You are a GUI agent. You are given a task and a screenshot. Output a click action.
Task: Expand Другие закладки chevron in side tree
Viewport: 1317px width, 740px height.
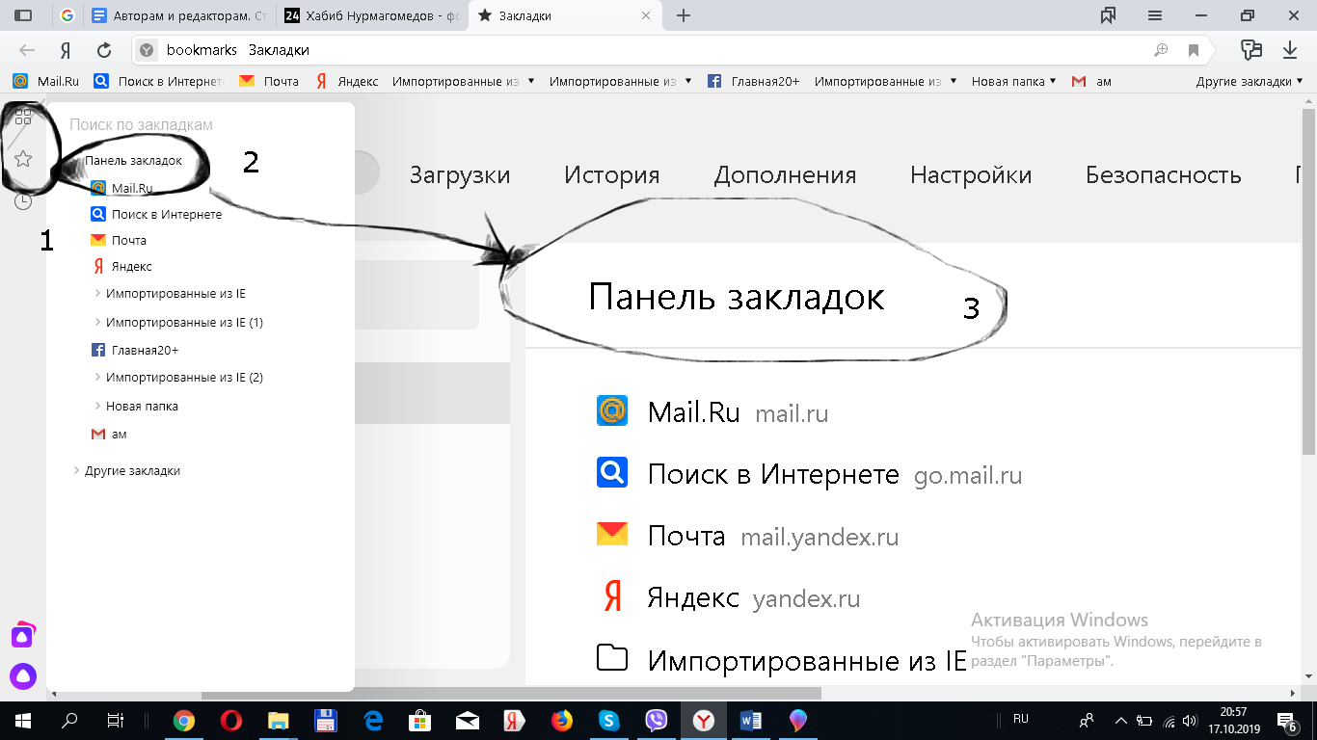click(x=77, y=470)
